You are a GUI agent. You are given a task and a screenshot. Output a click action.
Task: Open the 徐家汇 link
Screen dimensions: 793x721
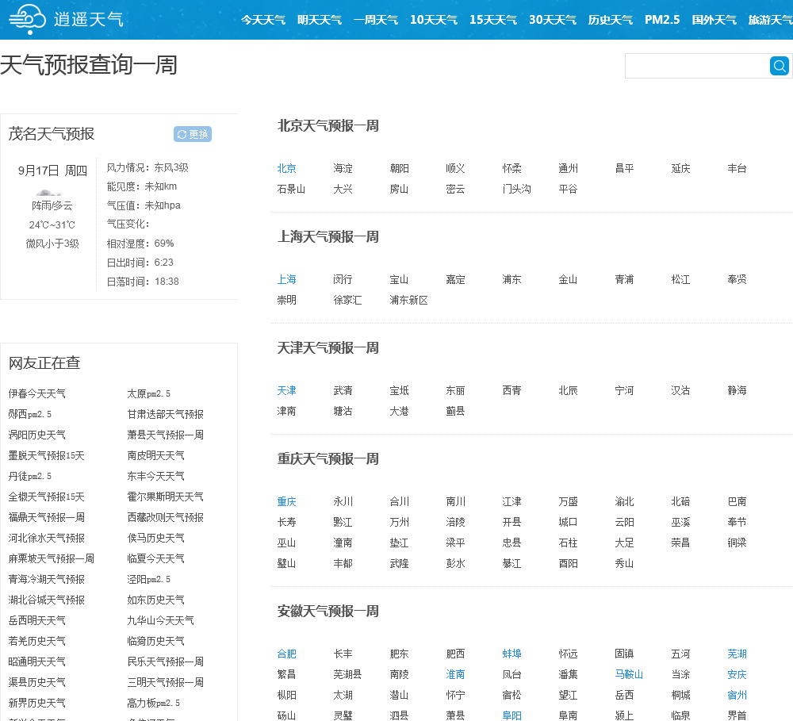point(347,300)
